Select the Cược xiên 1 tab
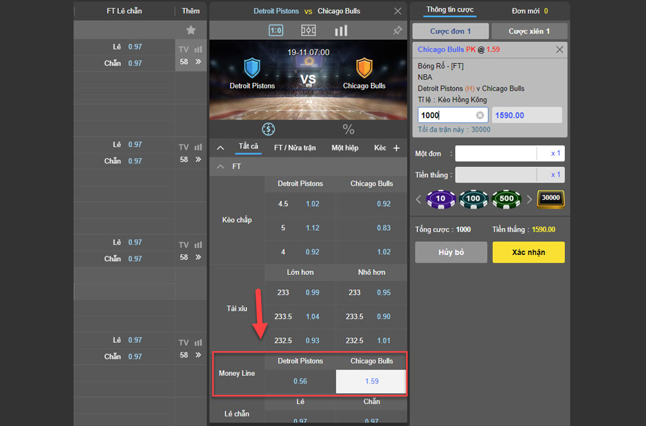This screenshot has width=646, height=426. click(x=529, y=32)
